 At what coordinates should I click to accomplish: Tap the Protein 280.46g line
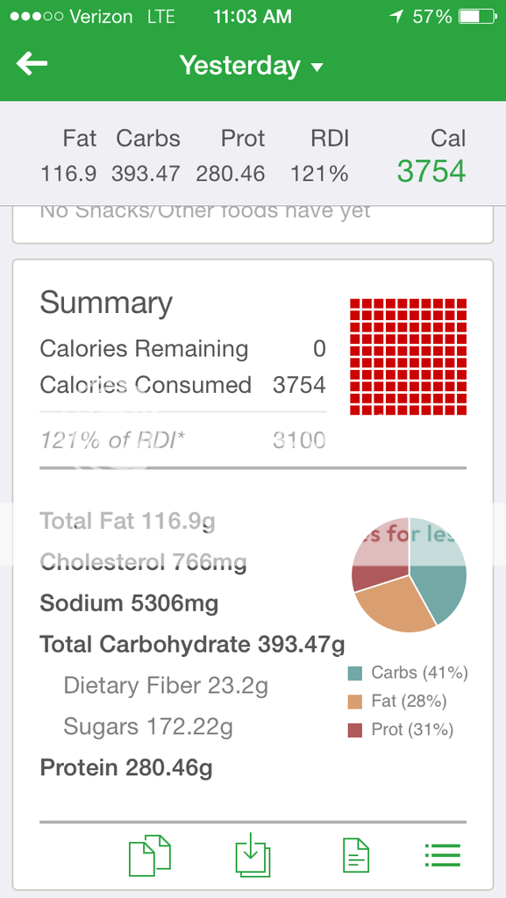(x=126, y=767)
